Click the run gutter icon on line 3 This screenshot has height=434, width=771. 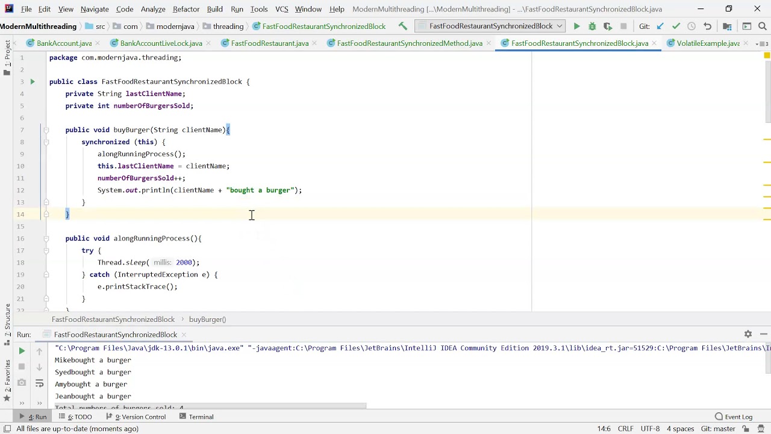[33, 81]
